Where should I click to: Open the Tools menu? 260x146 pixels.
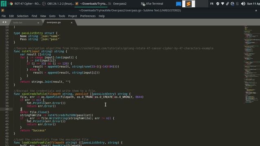pos(62,16)
